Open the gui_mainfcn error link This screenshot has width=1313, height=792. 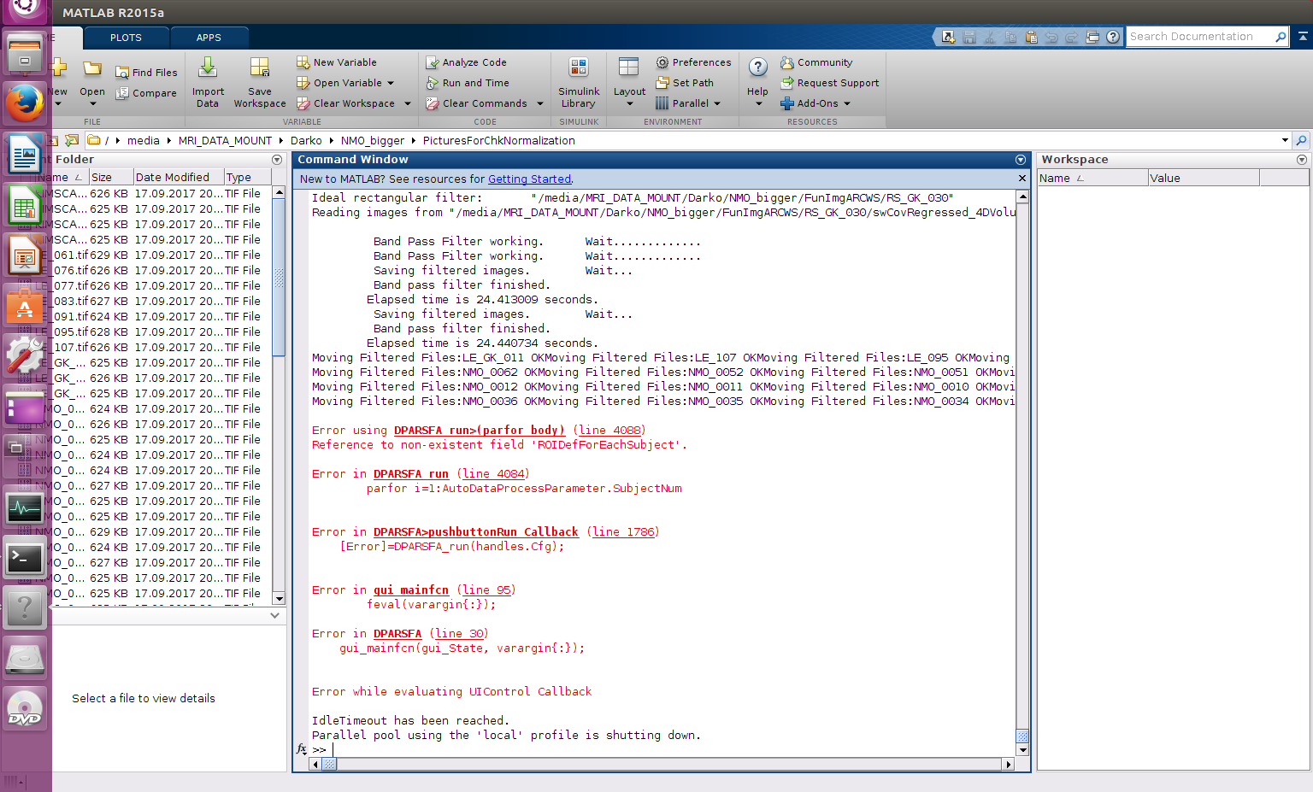pos(411,590)
